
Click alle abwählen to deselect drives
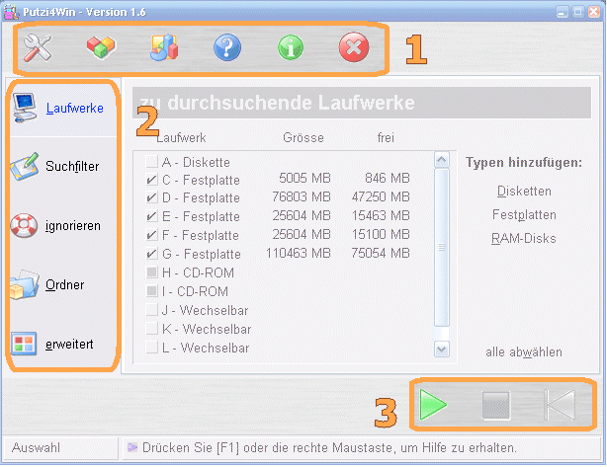pyautogui.click(x=524, y=351)
